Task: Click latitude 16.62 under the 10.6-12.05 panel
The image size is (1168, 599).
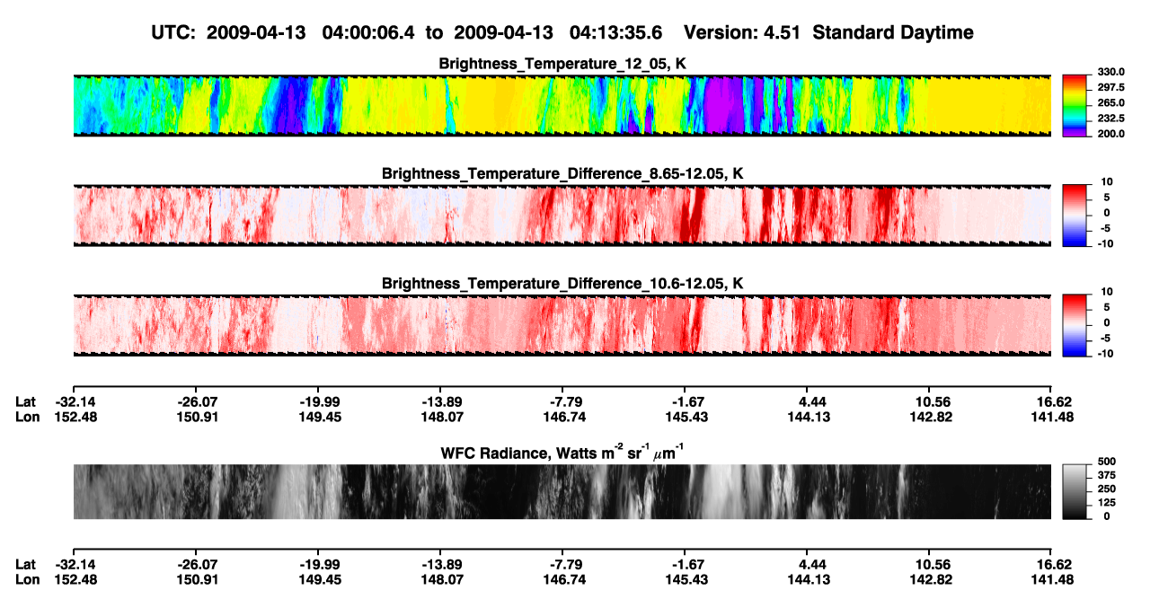Action: [1054, 401]
